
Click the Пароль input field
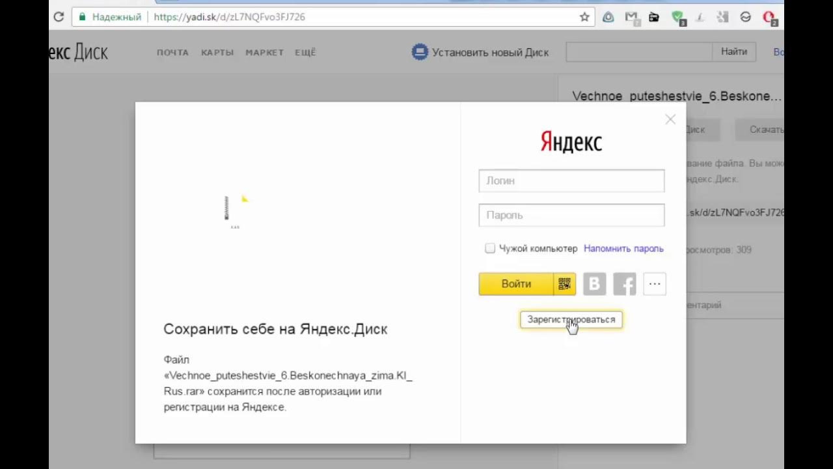[571, 215]
